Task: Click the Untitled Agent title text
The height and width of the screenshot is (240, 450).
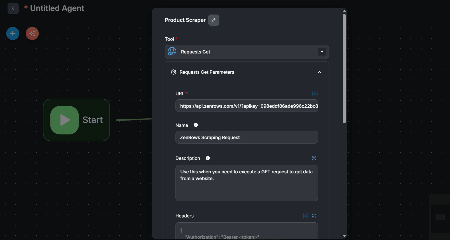Action: coord(57,8)
